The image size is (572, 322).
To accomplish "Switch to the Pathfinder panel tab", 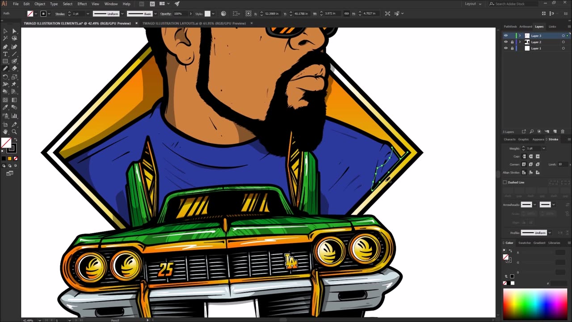I will [x=510, y=27].
